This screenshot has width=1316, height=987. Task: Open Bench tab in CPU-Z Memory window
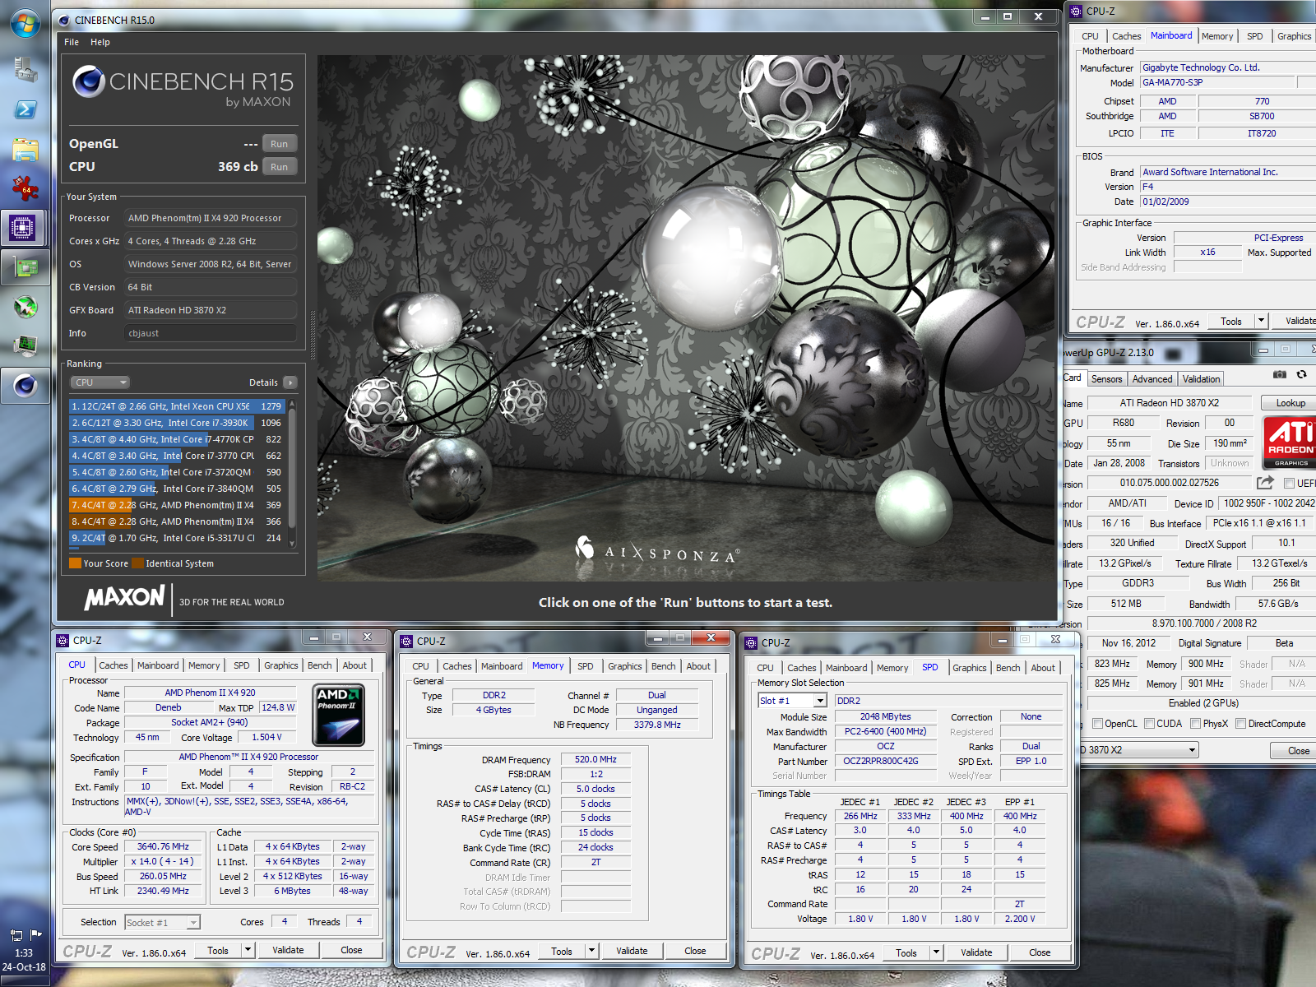click(663, 666)
